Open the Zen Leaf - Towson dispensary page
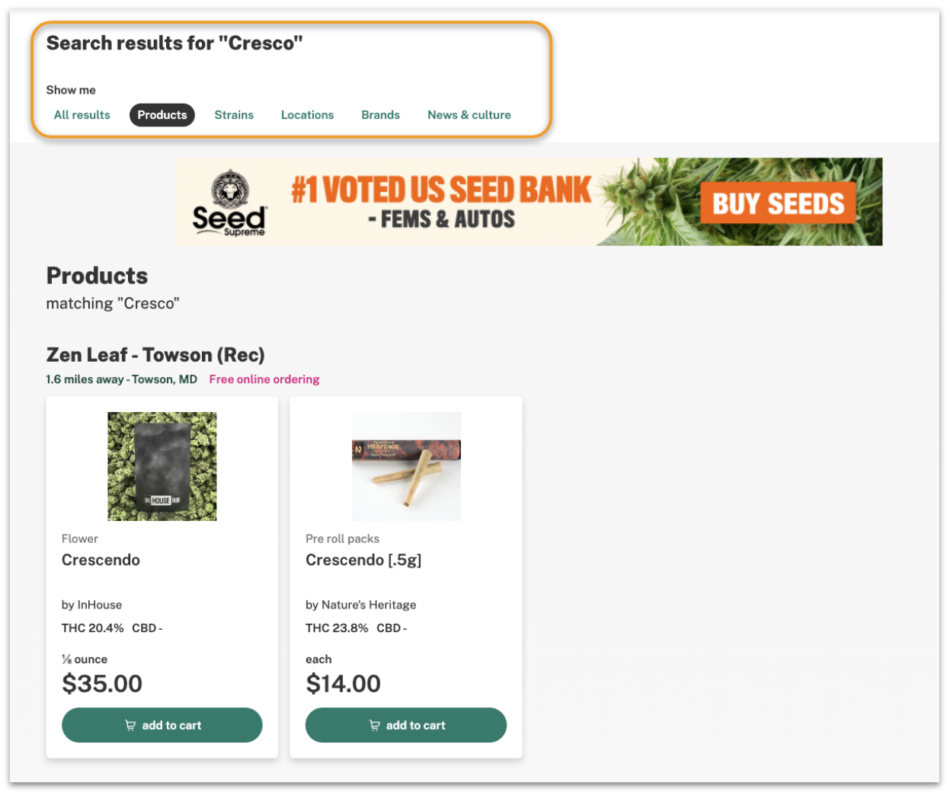 coord(155,354)
